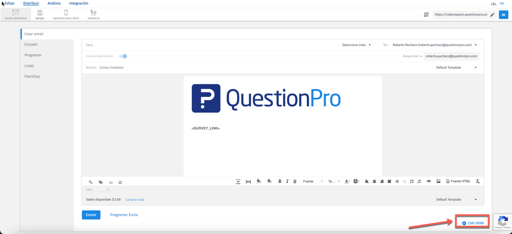Viewport: 512px width, 234px height.
Task: Click the second paint bucket icon
Action: pos(269,181)
